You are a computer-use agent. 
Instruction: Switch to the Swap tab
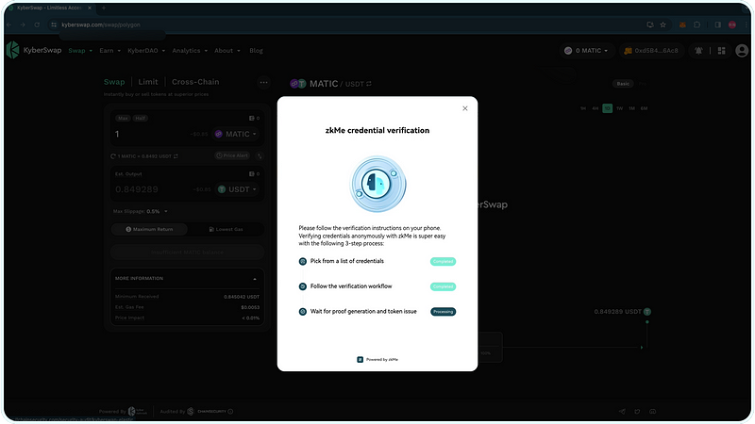pos(114,82)
